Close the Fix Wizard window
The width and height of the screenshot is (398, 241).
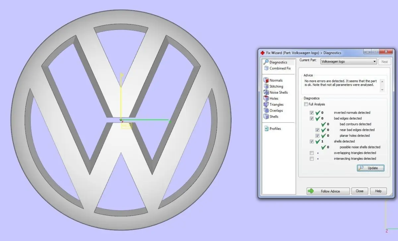pos(386,51)
